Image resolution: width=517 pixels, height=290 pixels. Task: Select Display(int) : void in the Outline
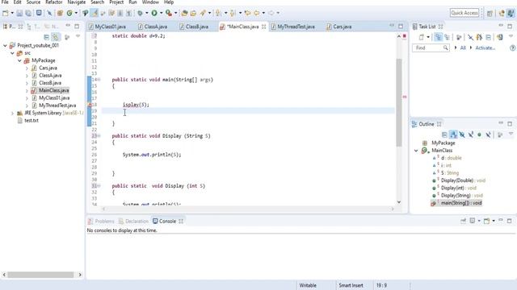(x=459, y=188)
